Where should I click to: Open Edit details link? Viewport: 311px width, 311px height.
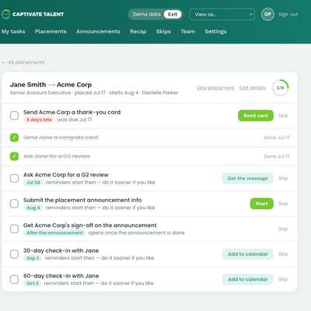253,88
